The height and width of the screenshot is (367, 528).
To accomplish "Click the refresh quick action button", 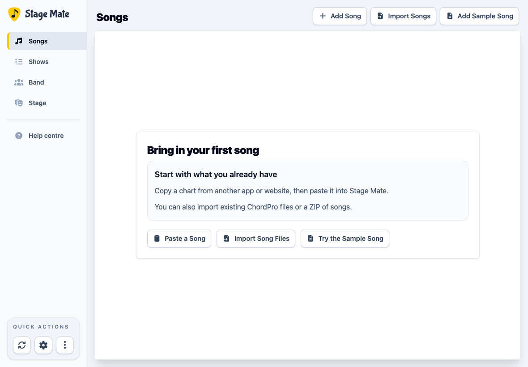I will pos(22,345).
